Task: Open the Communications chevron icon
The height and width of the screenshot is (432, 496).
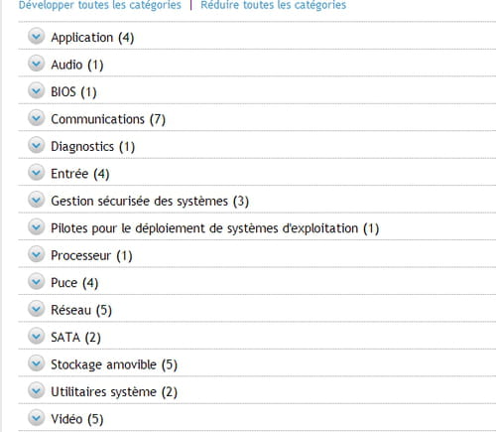Action: coord(36,118)
